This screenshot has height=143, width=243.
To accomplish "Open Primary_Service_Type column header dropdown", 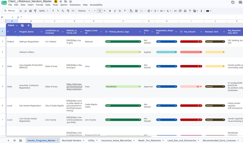I will click(x=140, y=32).
